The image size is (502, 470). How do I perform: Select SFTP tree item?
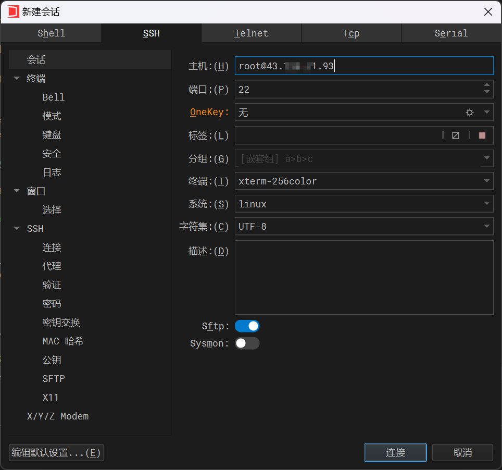[x=54, y=379]
